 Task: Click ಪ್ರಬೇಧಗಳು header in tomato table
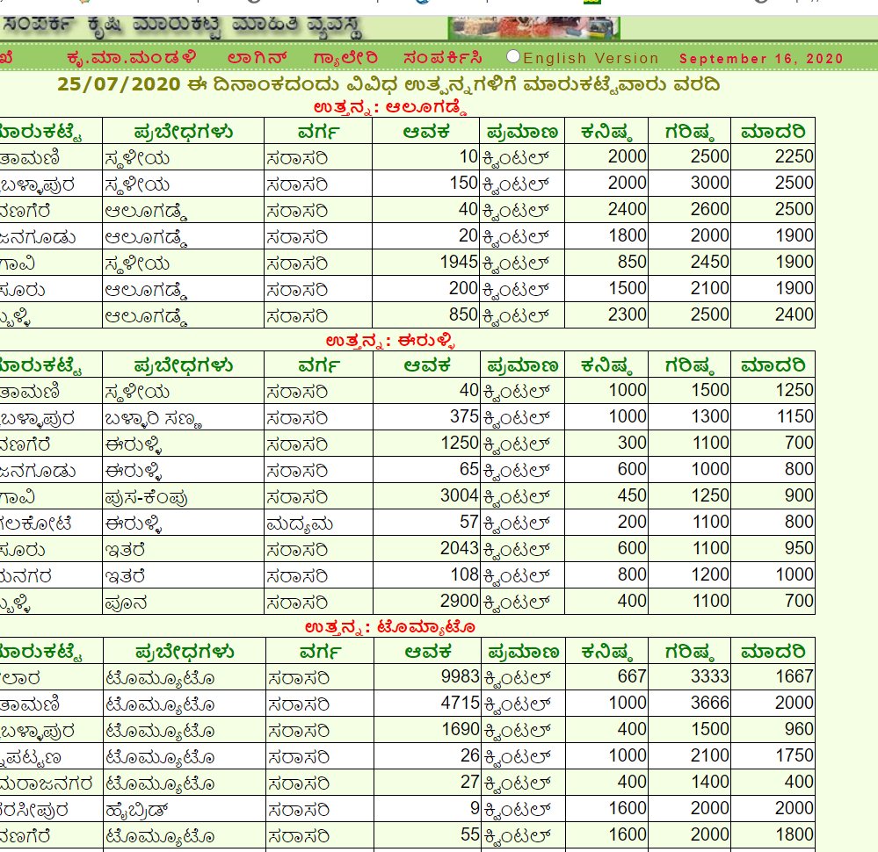(185, 652)
